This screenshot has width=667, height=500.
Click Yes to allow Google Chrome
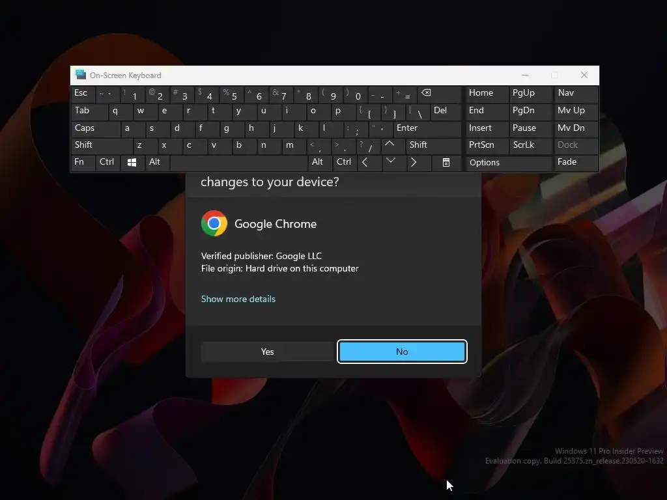point(267,352)
